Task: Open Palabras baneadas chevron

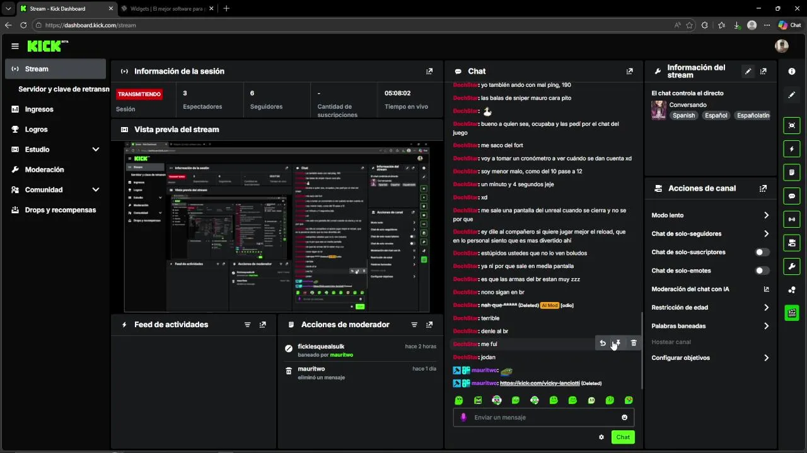Action: click(766, 326)
